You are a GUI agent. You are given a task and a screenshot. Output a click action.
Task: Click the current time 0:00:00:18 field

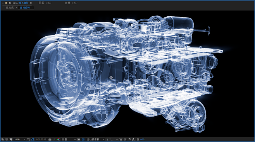click(41, 139)
